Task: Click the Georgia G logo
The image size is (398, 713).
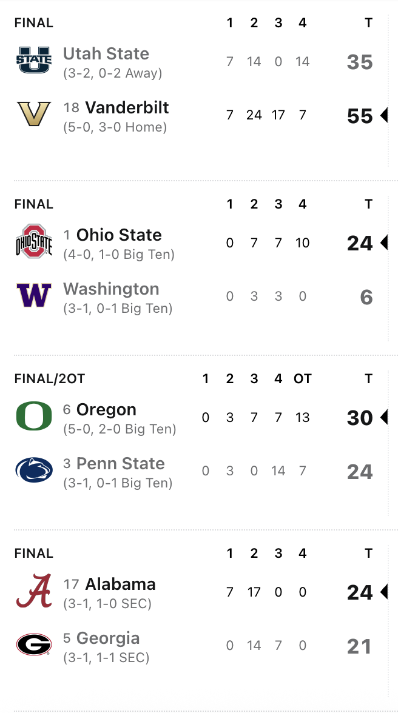Action: tap(34, 644)
